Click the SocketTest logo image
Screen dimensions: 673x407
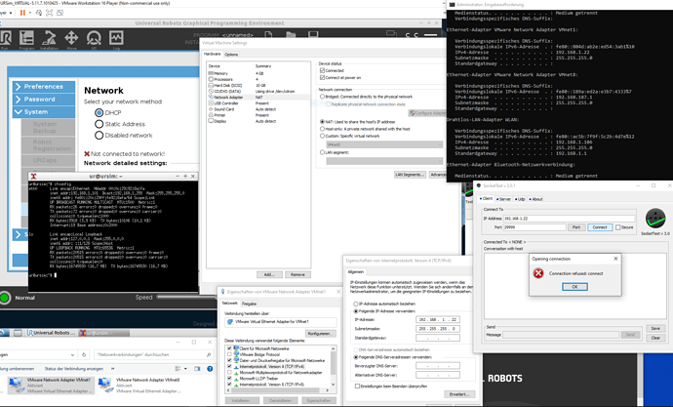pos(655,219)
